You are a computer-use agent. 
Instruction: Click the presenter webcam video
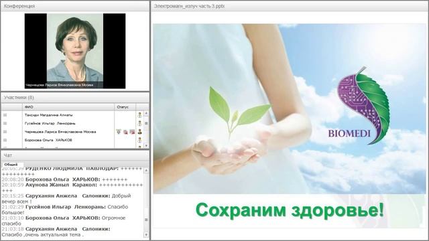click(x=75, y=51)
